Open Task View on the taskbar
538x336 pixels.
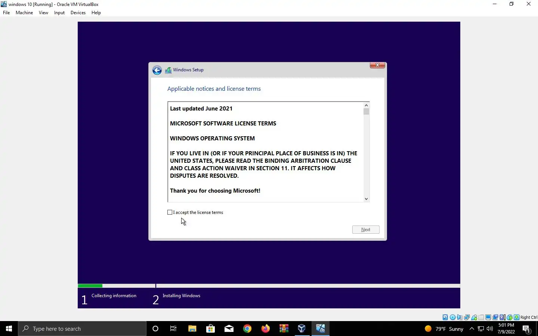pyautogui.click(x=173, y=329)
